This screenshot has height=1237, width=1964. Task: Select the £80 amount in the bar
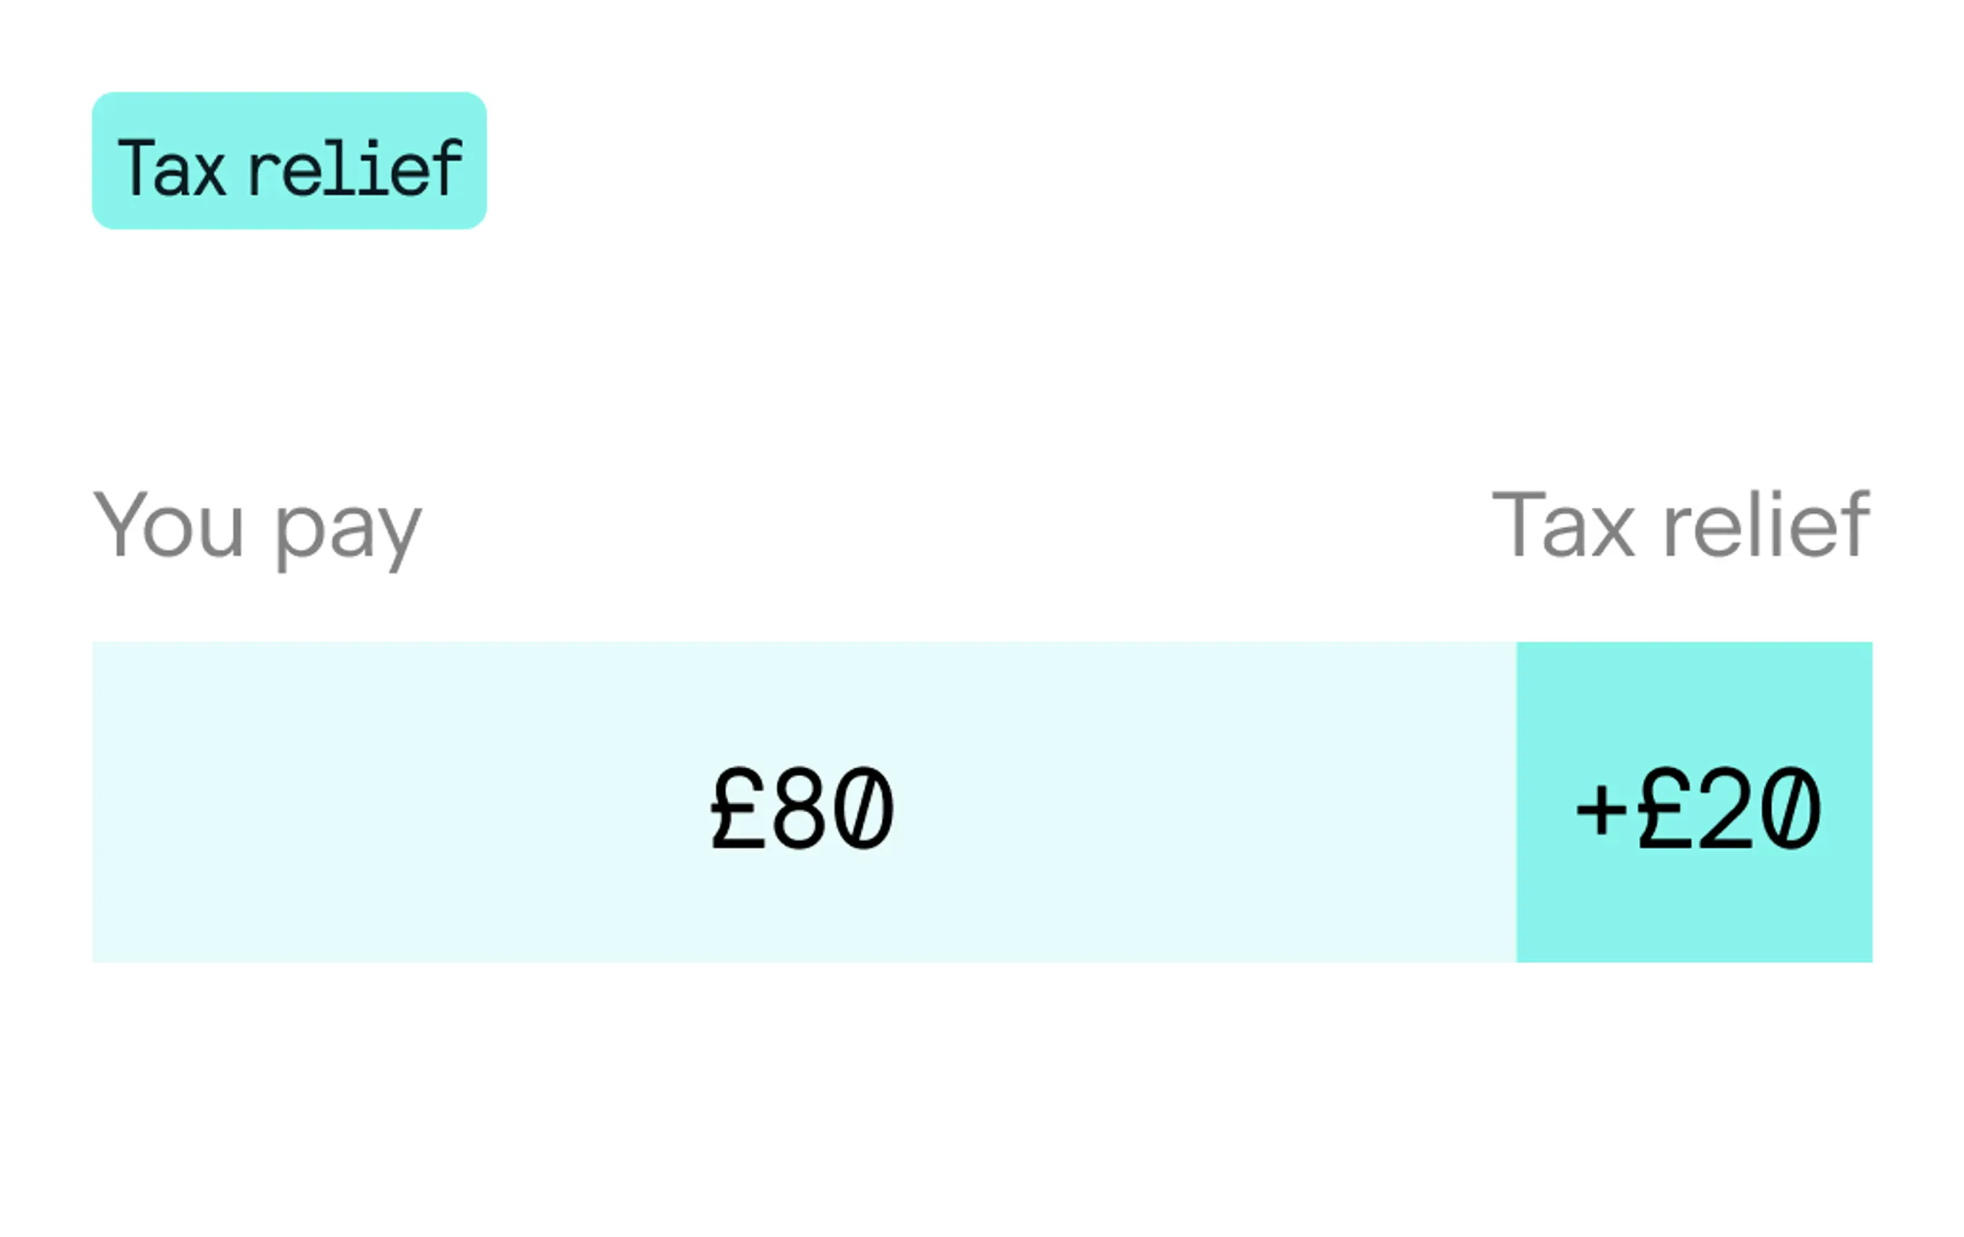803,809
